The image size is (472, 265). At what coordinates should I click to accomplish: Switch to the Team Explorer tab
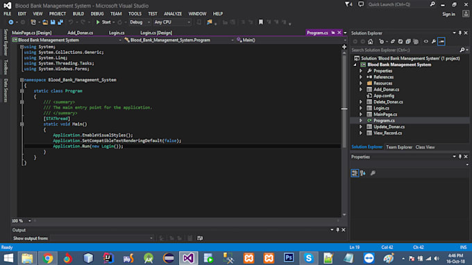399,147
